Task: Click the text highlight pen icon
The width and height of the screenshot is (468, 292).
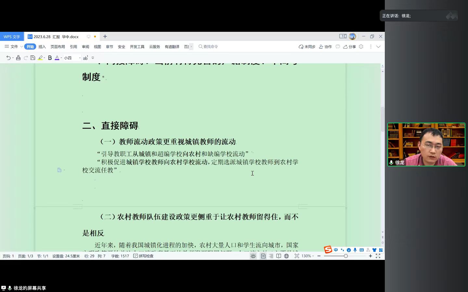Action: pyautogui.click(x=40, y=58)
